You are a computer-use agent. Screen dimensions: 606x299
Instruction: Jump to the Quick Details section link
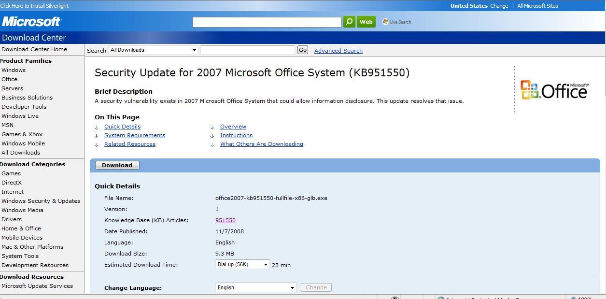click(x=122, y=127)
